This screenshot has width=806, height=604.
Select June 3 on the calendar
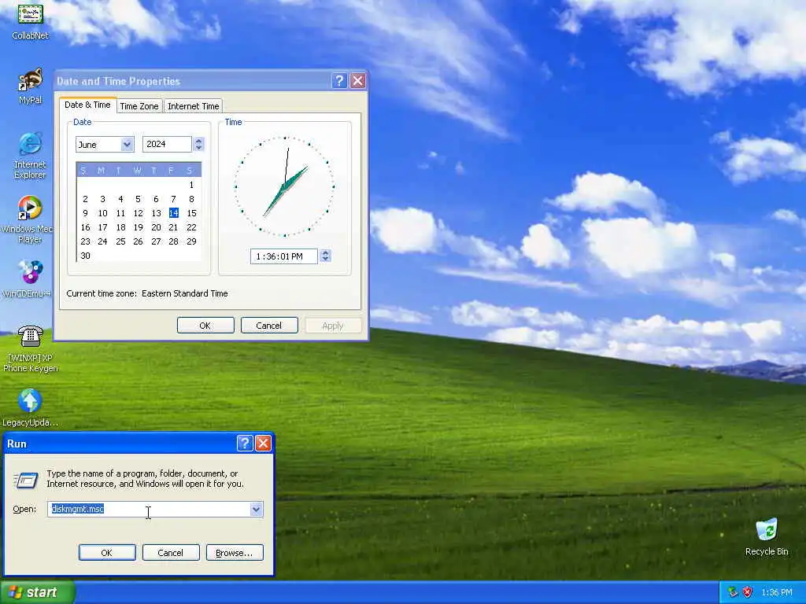pyautogui.click(x=103, y=199)
